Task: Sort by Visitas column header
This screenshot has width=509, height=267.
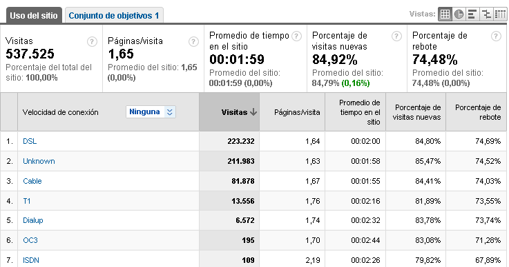Action: click(239, 112)
